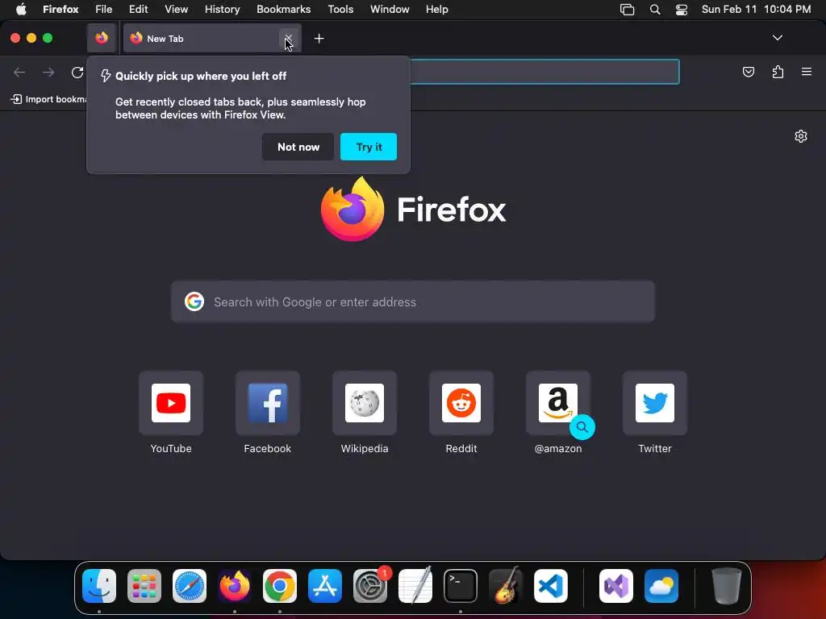Screen dimensions: 826x619
Task: Click Search with Google field
Action: pos(413,301)
